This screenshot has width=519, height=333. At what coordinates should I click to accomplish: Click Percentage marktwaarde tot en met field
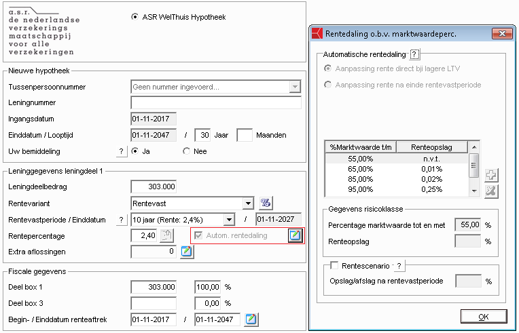[468, 225]
